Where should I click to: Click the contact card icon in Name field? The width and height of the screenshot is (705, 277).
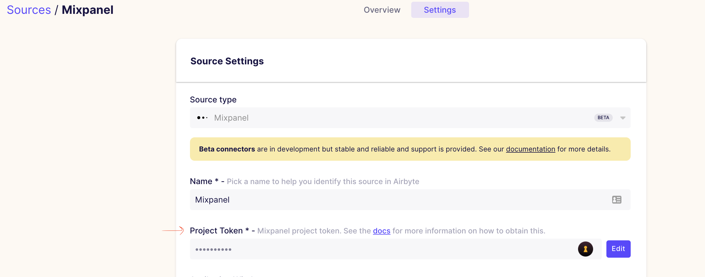617,200
